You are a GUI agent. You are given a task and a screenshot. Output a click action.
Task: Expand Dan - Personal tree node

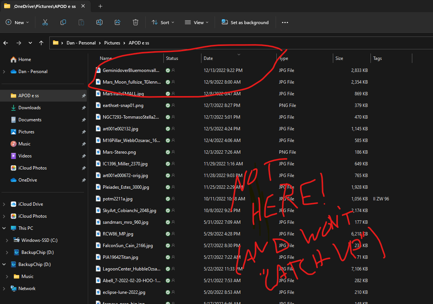pyautogui.click(x=4, y=72)
